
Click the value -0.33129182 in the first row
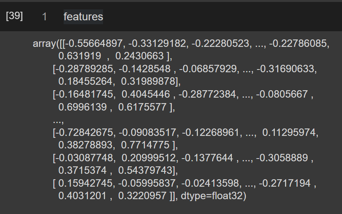click(157, 43)
